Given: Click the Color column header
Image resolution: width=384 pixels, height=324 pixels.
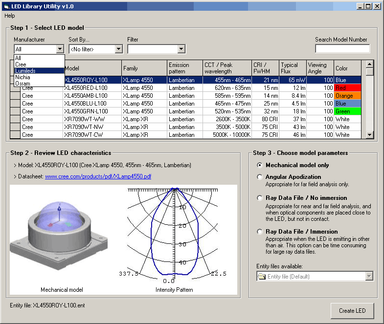Looking at the screenshot, I should click(347, 68).
